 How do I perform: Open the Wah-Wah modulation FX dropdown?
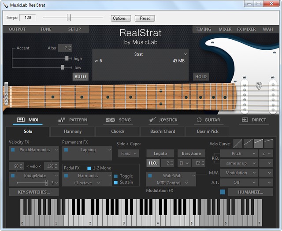coord(171,175)
